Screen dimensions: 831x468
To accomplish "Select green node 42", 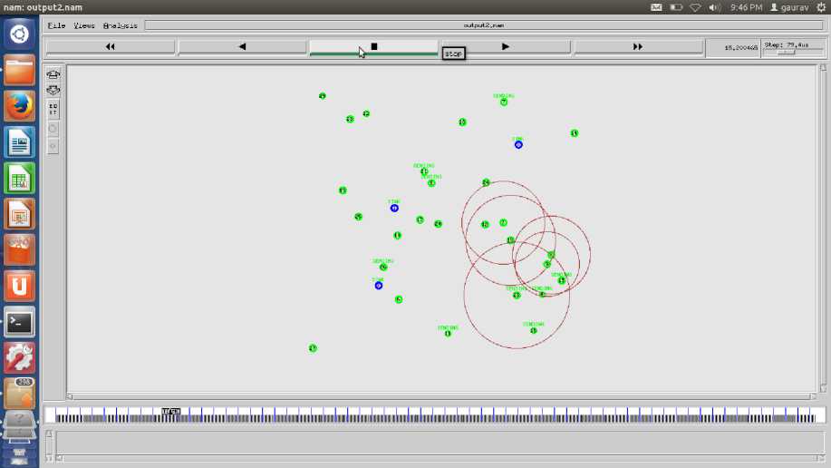I will pos(366,113).
